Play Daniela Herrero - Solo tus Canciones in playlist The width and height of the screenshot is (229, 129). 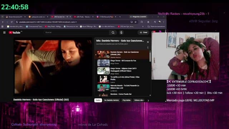[122, 54]
